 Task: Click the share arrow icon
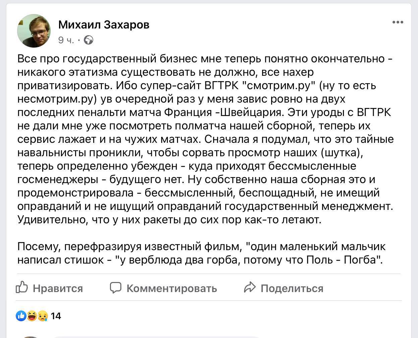point(250,288)
